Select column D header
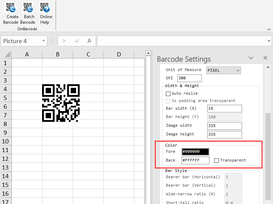This screenshot has width=273, height=204. tap(119, 54)
